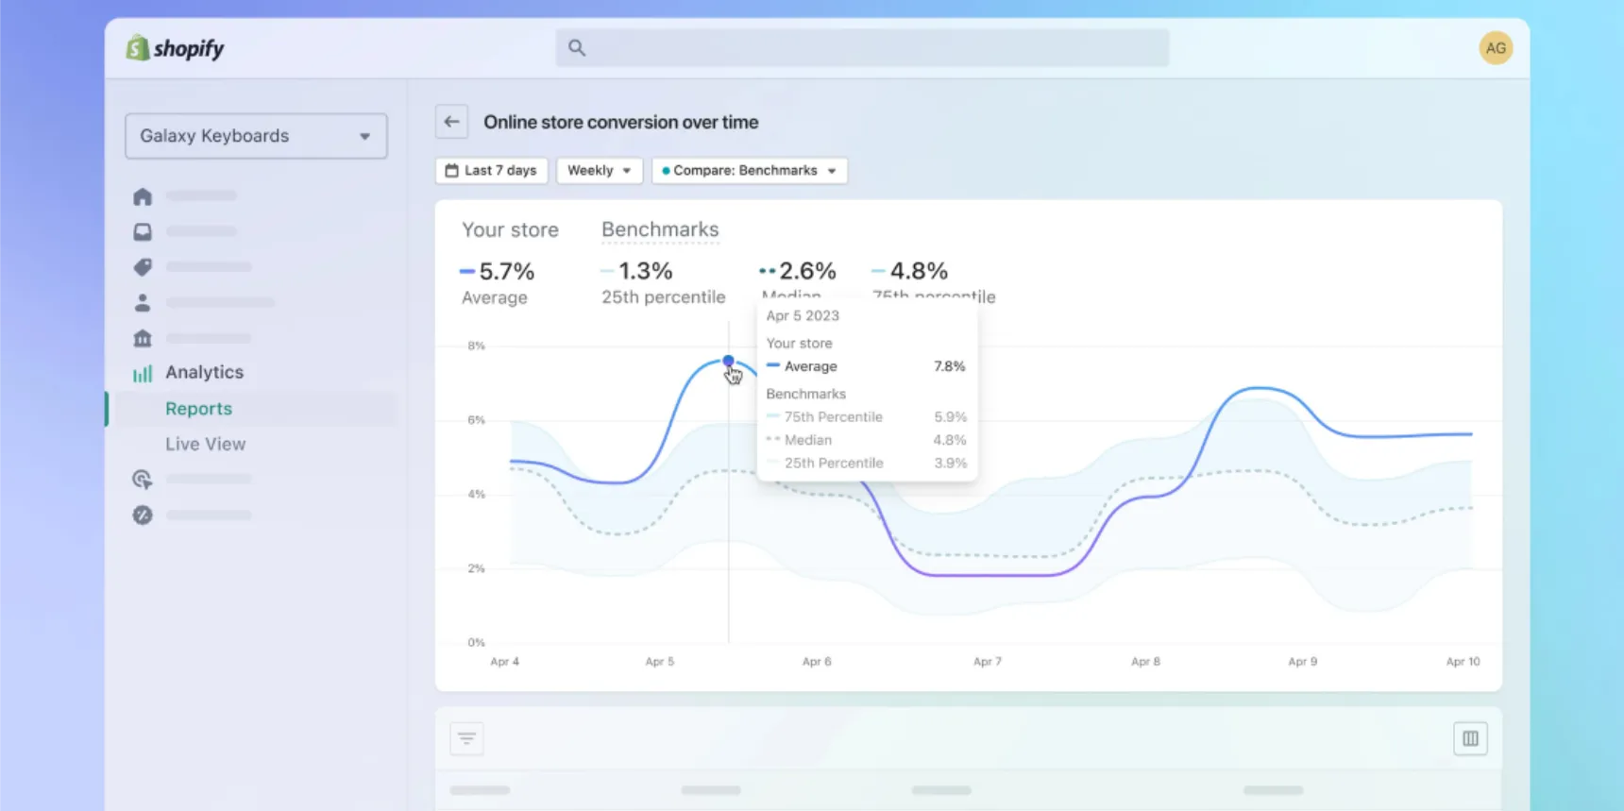
Task: Open the edit columns icon
Action: point(1470,738)
